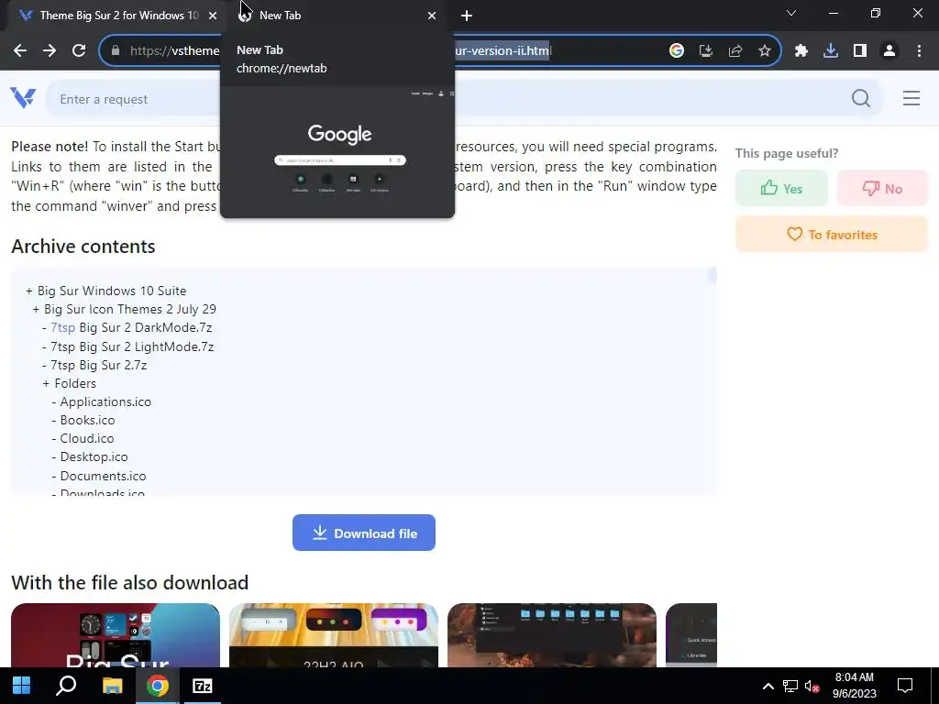The image size is (939, 704).
Task: Bookmark this tab with the star icon
Action: (764, 51)
